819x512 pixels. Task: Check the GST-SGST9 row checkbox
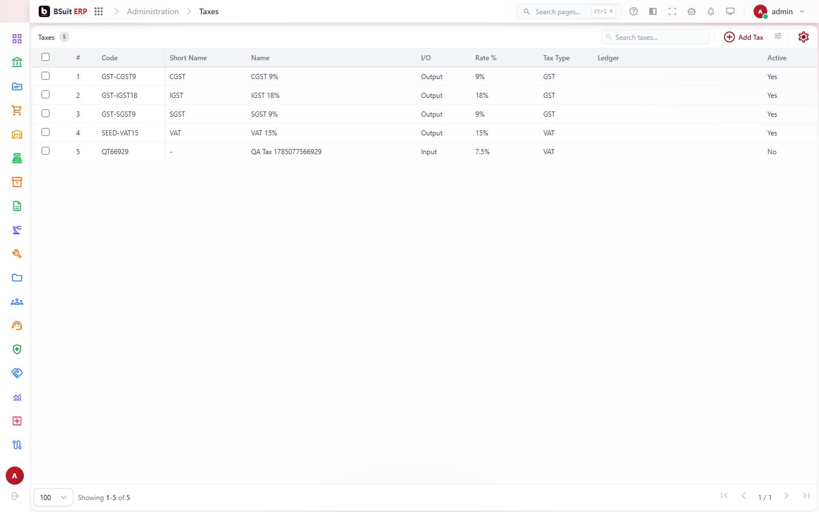click(x=45, y=113)
